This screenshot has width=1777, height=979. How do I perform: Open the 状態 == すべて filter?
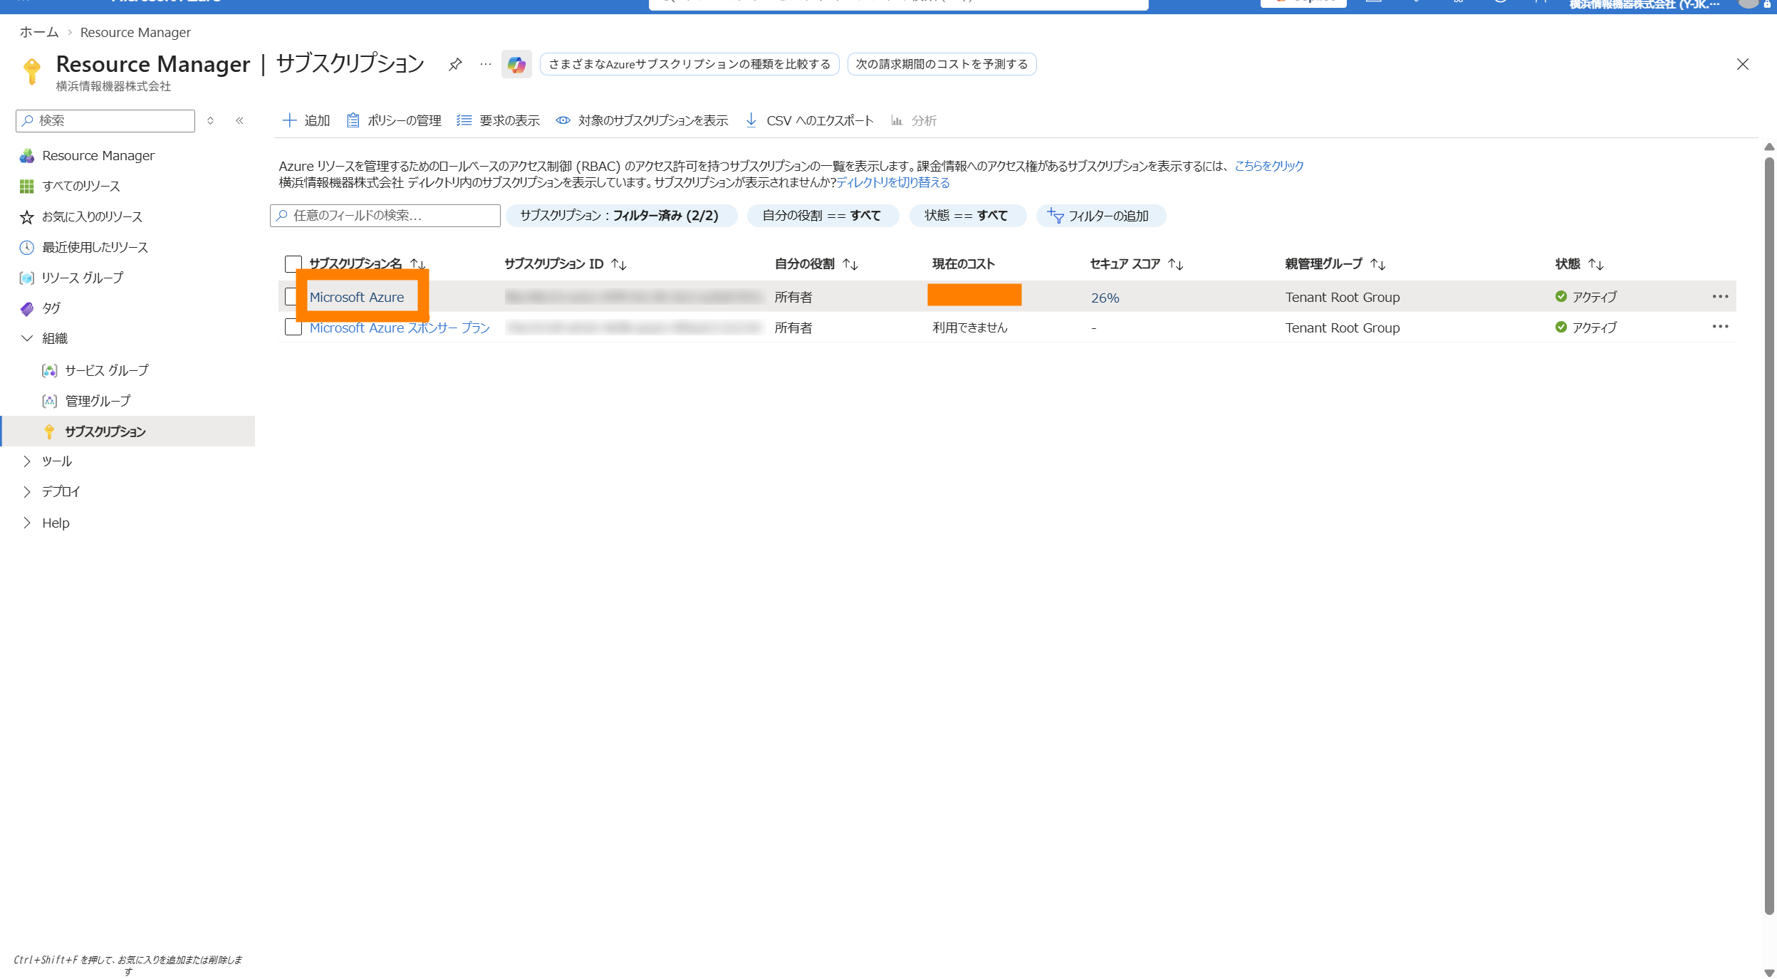(967, 216)
